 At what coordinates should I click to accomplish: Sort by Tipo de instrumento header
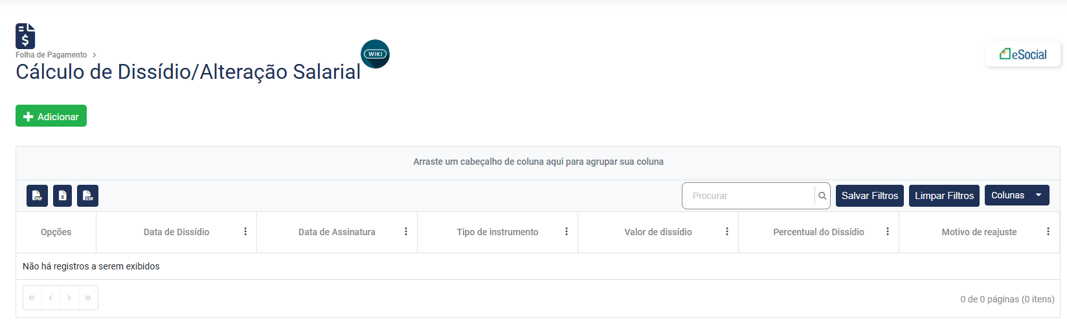[497, 232]
